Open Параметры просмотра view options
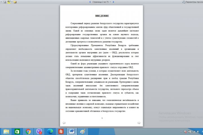This screenshot has height=135, width=203. (193, 2)
